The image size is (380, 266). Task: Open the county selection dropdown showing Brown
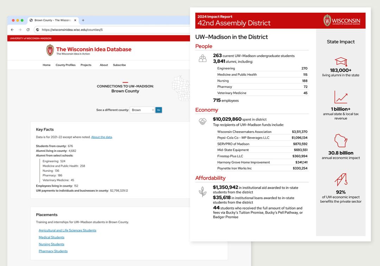[x=142, y=110]
